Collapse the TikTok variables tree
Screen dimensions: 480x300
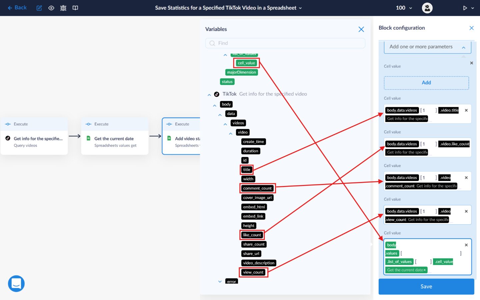[209, 95]
